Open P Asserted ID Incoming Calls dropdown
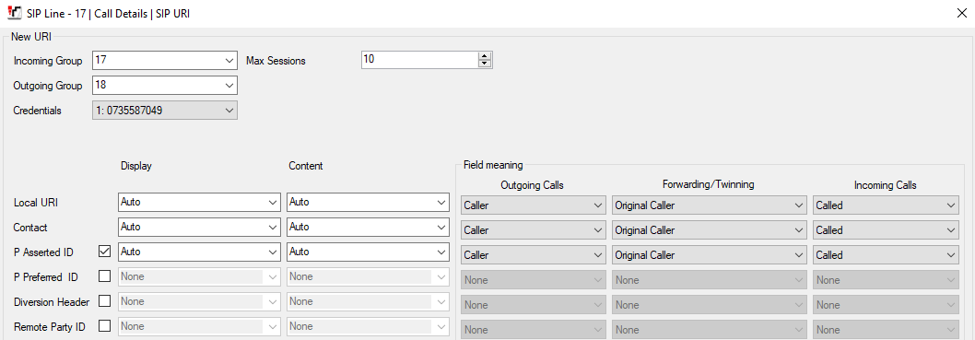Viewport: 975px width, 340px height. coord(886,255)
